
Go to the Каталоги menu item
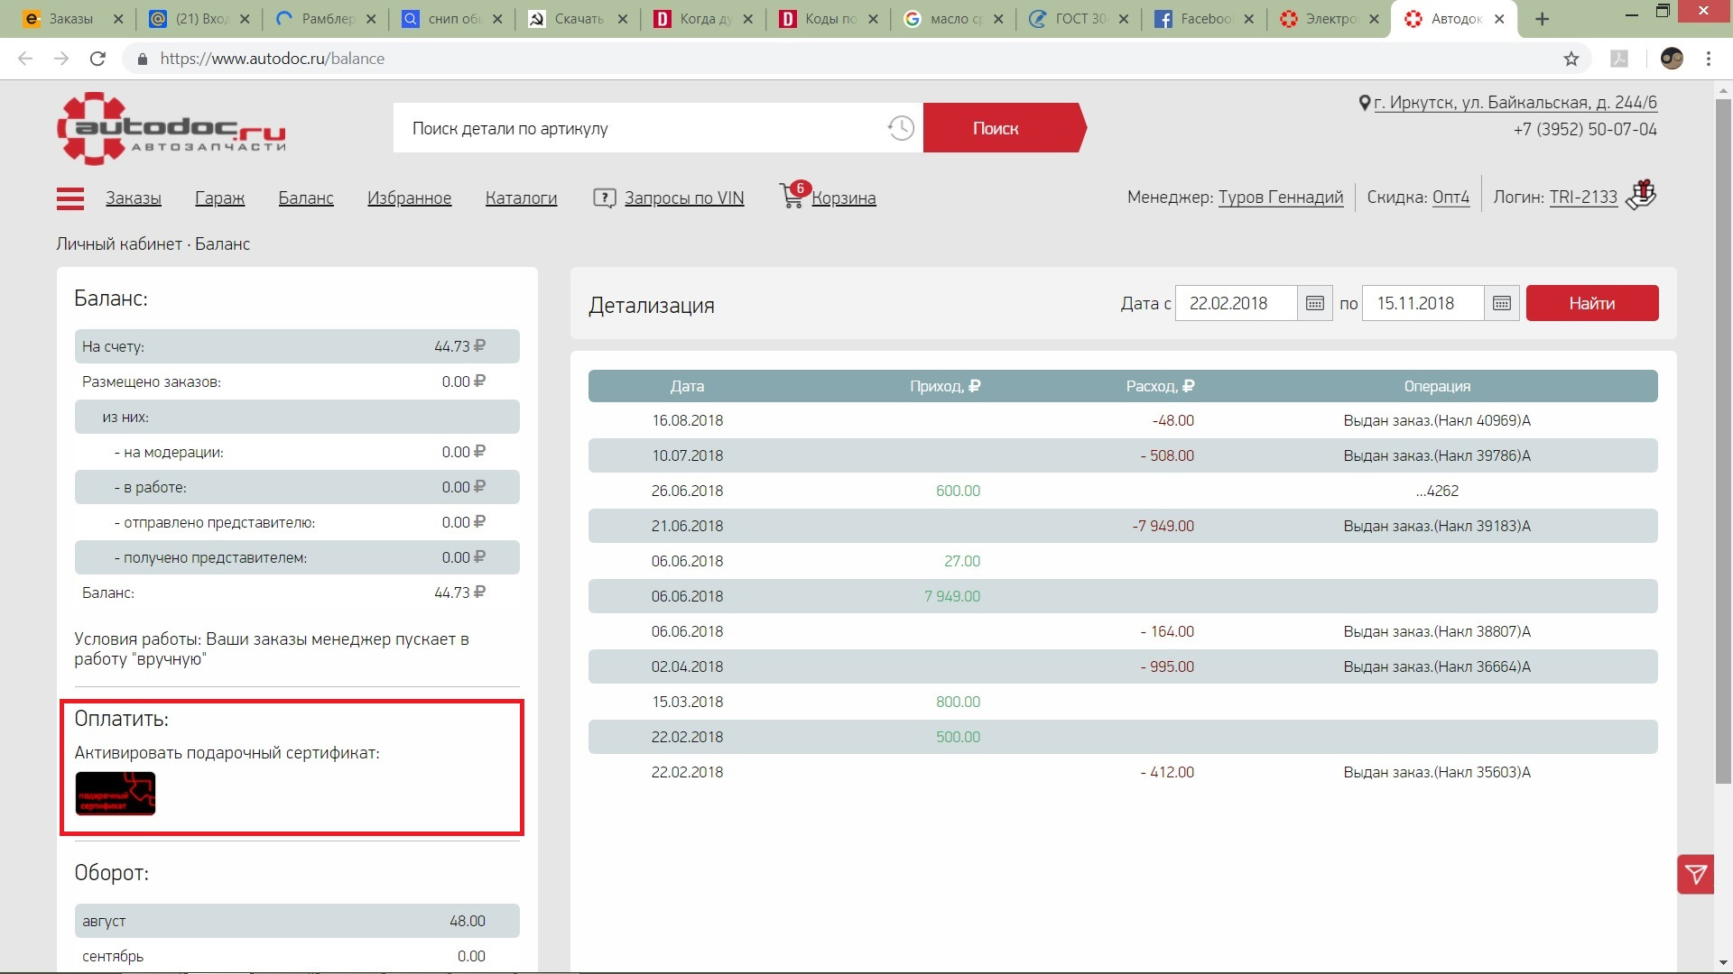pos(521,198)
